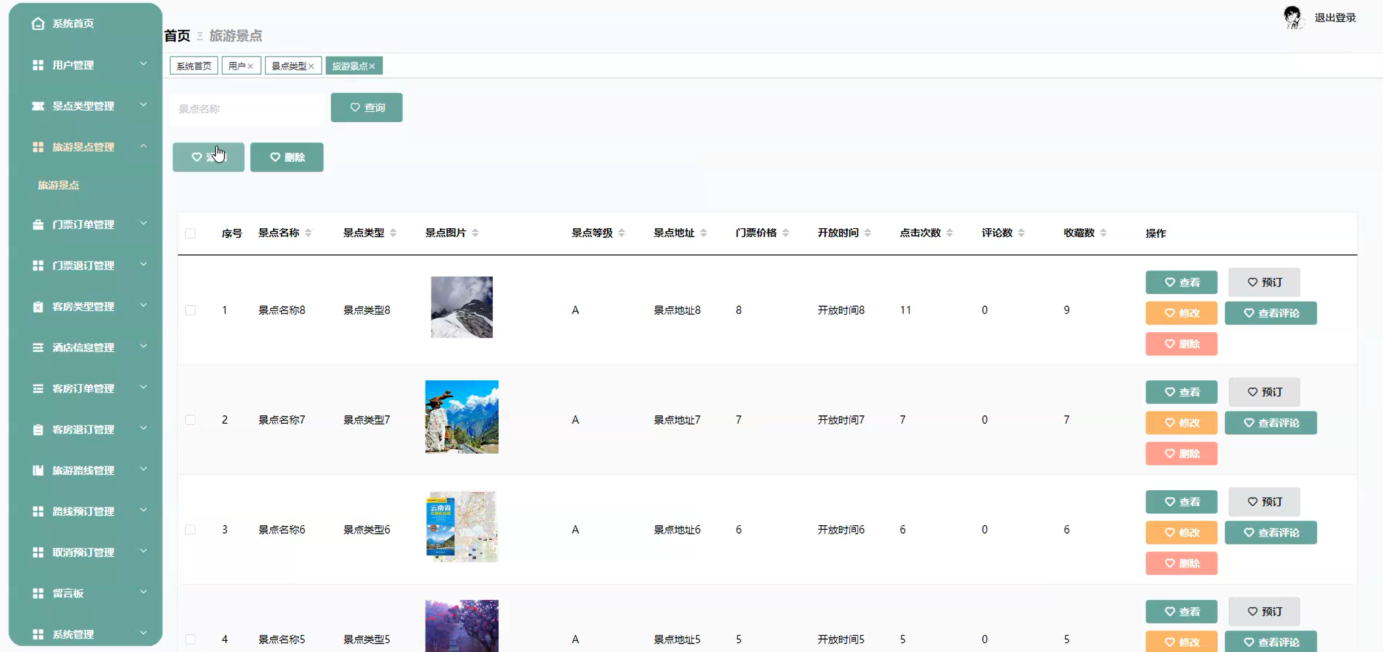Screen dimensions: 1383x652
Task: Click the 客房订单管理 list icon
Action: pyautogui.click(x=38, y=388)
